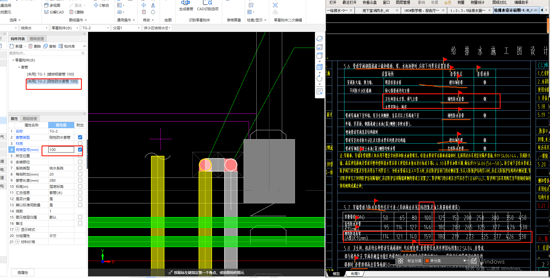Expand the 显示样式 property row
The width and height of the screenshot is (550, 278).
pos(18,229)
